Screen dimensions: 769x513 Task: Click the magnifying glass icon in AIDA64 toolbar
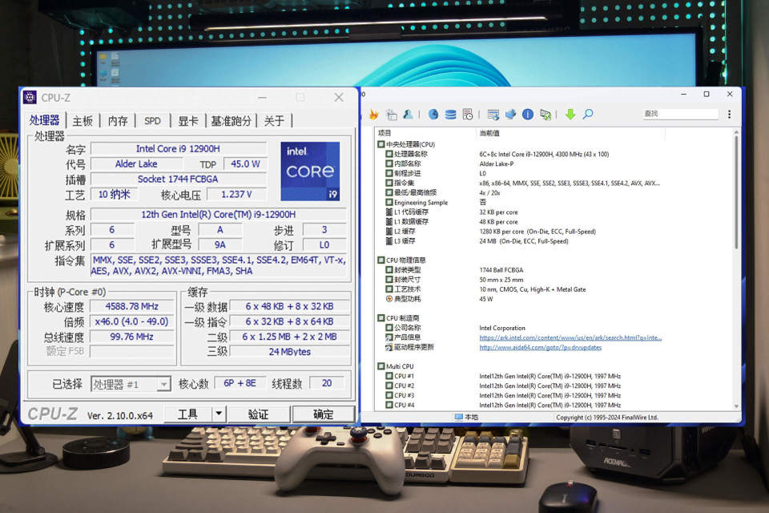pos(587,115)
